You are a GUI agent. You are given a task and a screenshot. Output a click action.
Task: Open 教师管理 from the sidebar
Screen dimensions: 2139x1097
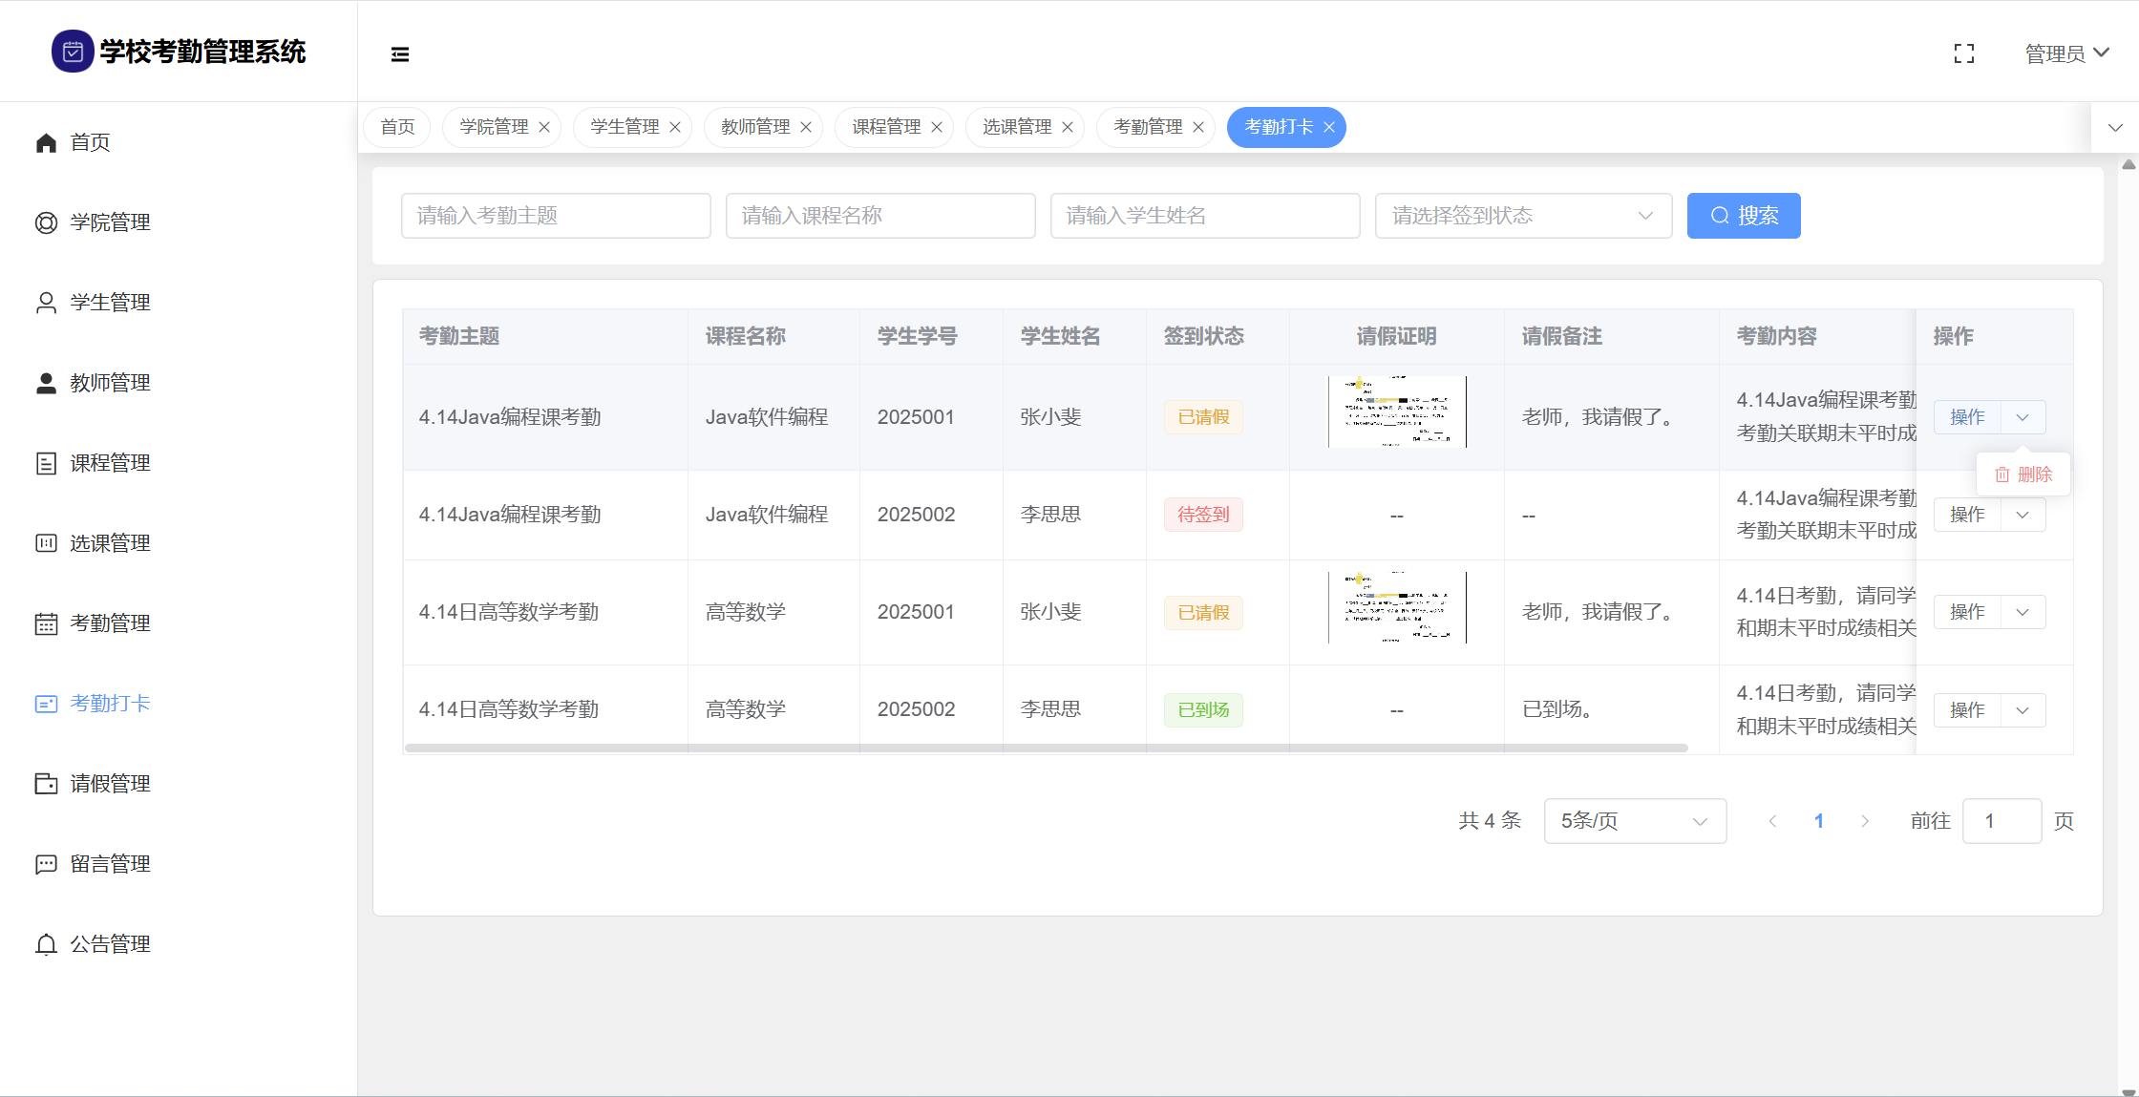[110, 383]
